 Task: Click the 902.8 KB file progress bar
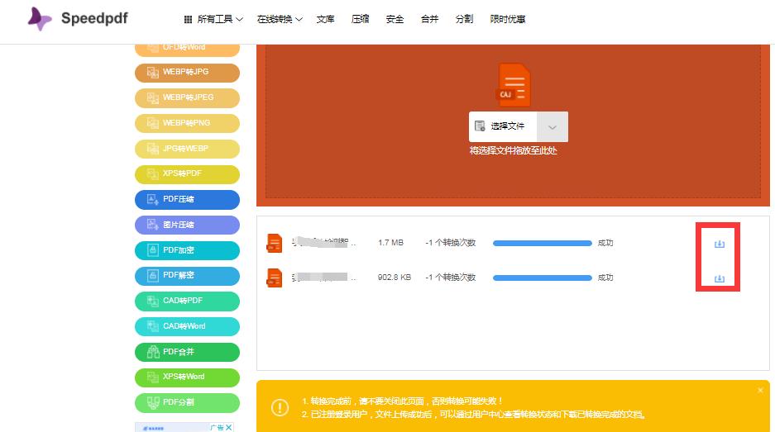pos(543,278)
